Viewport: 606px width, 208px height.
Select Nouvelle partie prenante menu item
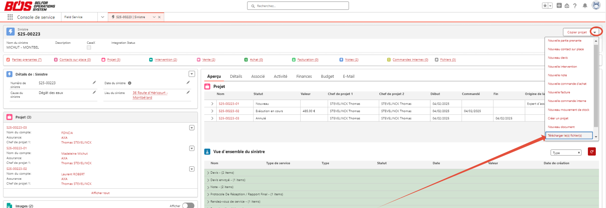click(564, 40)
